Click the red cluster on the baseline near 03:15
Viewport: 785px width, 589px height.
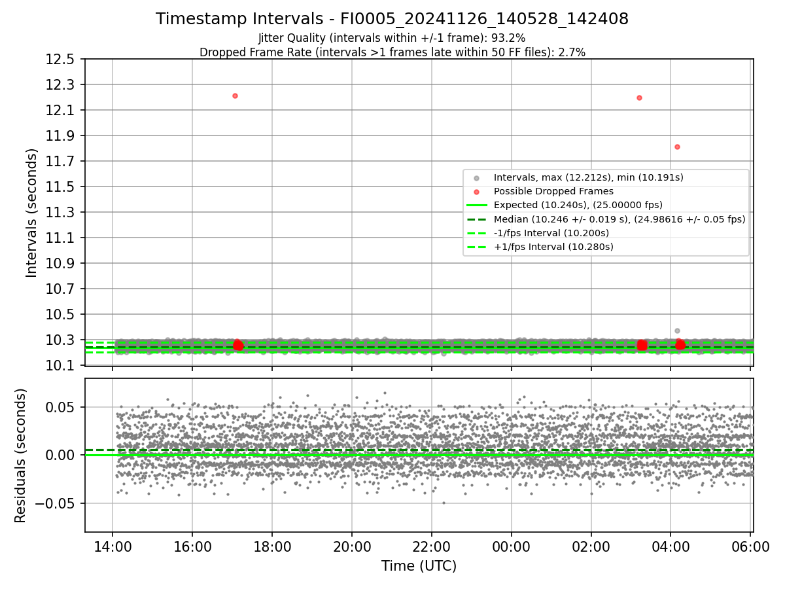(642, 345)
